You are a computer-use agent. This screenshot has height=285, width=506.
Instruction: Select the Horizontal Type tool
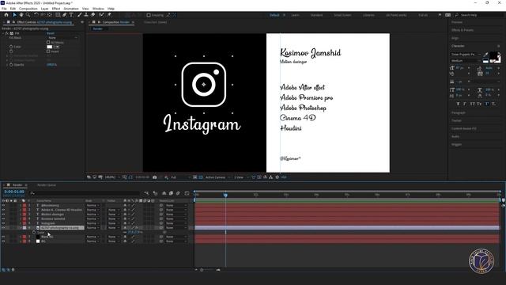(71, 15)
